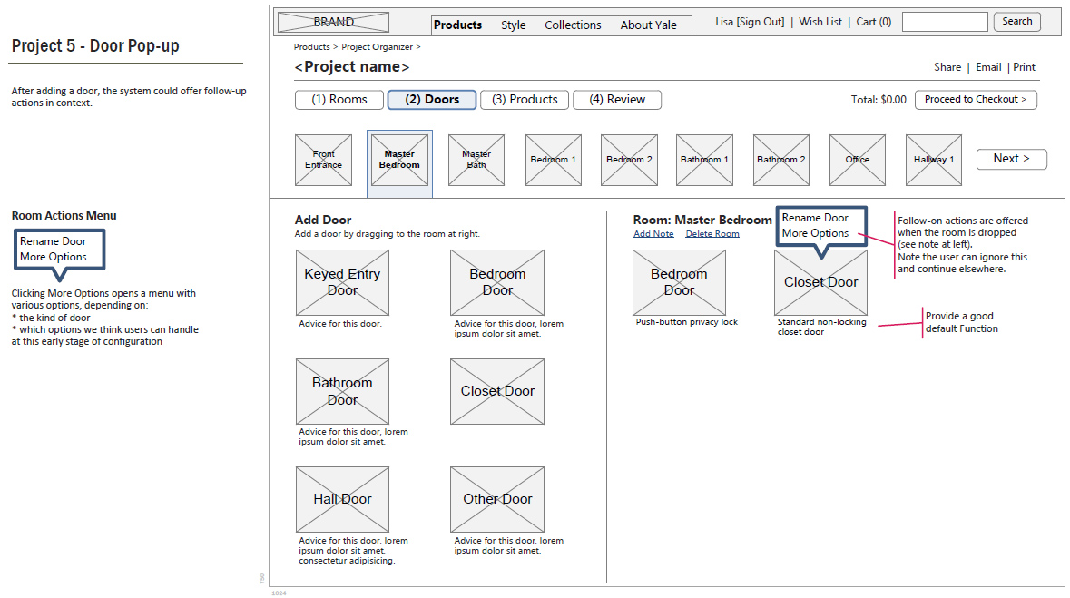Viewport: 1070px width, 598px height.
Task: Open the Collections menu item
Action: click(573, 25)
